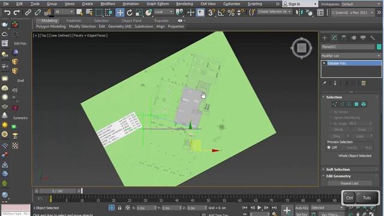Image resolution: width=384 pixels, height=216 pixels.
Task: Click the Pin Stack icon
Action: [x=325, y=83]
